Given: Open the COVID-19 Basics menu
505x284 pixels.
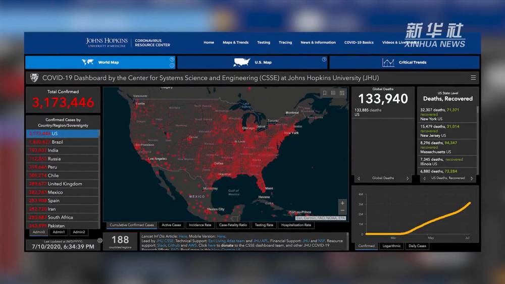Looking at the screenshot, I should click(359, 42).
